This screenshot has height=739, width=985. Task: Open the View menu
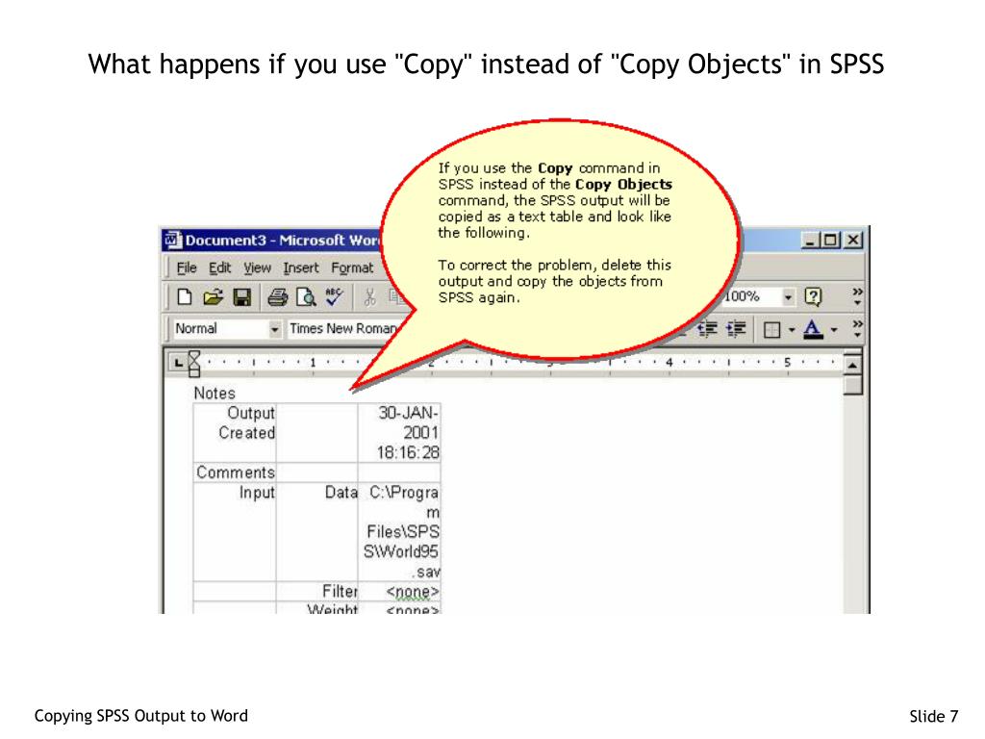(257, 268)
